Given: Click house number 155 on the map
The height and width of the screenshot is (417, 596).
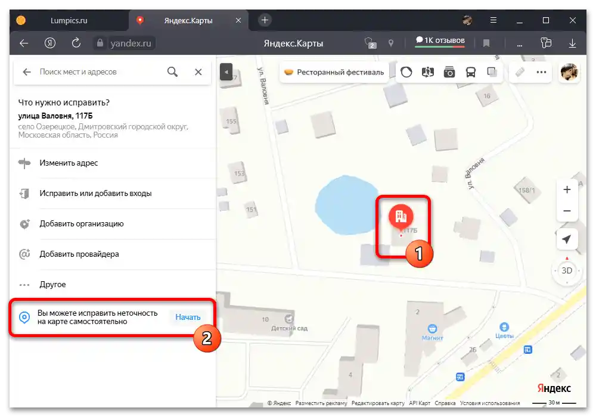Looking at the screenshot, I should pyautogui.click(x=231, y=122).
